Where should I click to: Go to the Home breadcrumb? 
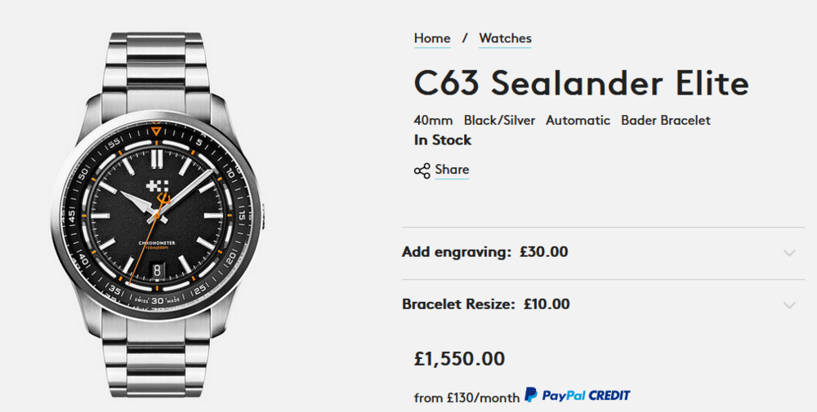(432, 38)
